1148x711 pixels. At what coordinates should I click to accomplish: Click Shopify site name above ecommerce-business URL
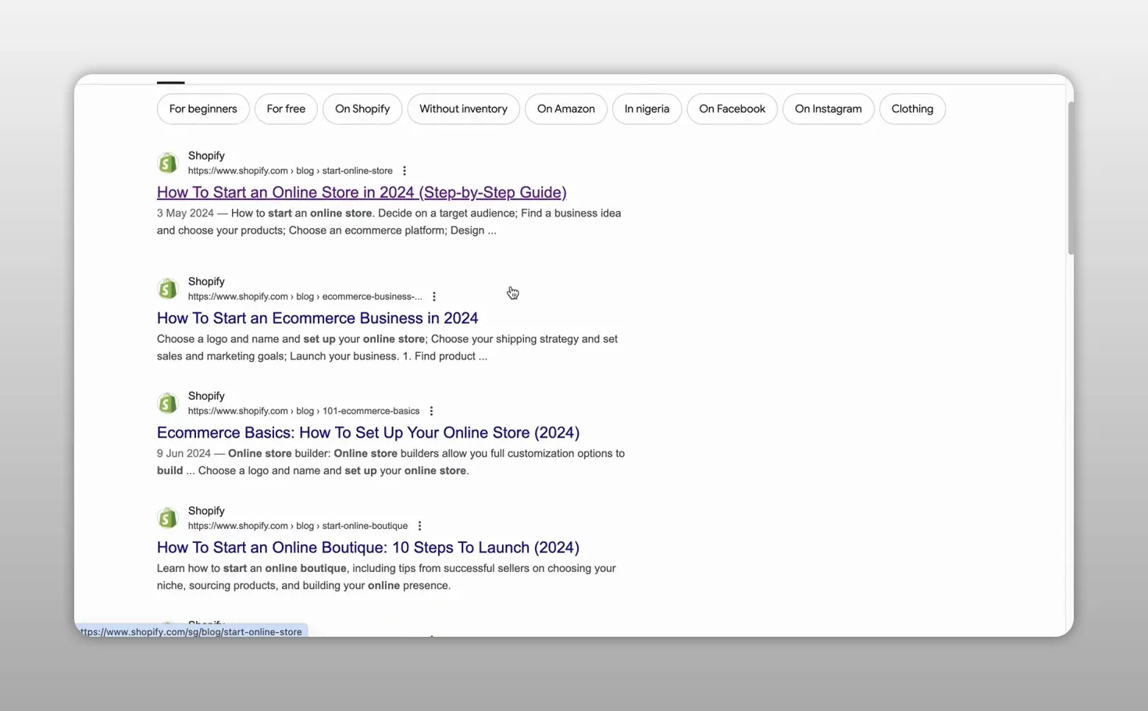point(206,281)
